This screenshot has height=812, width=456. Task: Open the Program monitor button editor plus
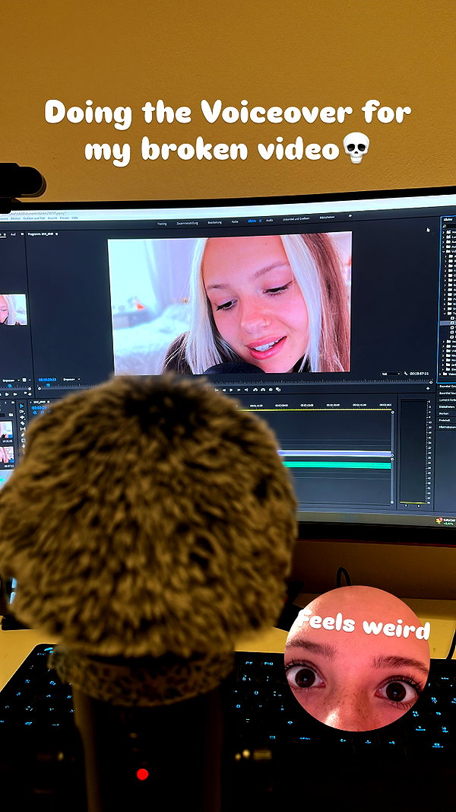[428, 388]
